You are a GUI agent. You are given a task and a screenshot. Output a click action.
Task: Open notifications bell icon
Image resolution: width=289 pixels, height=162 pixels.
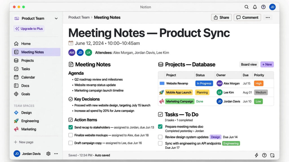(x=255, y=7)
